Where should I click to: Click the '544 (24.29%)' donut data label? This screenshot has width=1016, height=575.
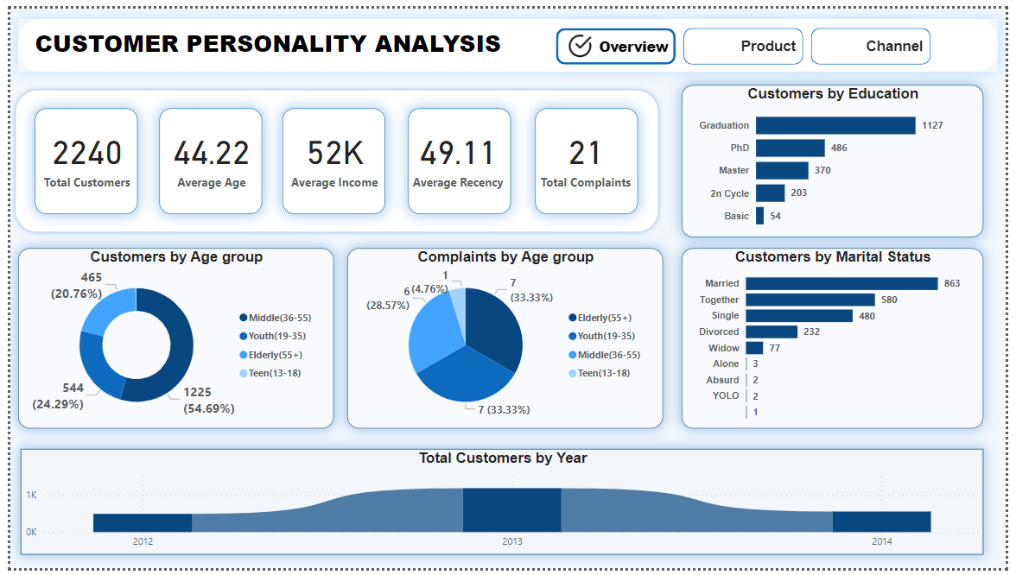pos(58,395)
